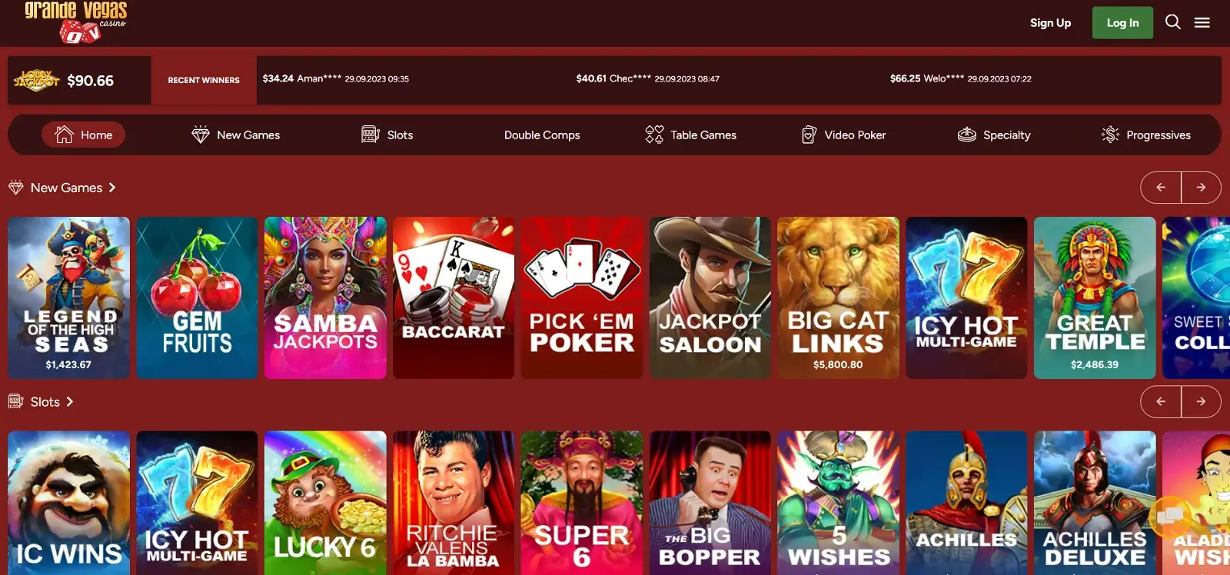Click the Sign Up link
This screenshot has height=575, width=1230.
1050,23
